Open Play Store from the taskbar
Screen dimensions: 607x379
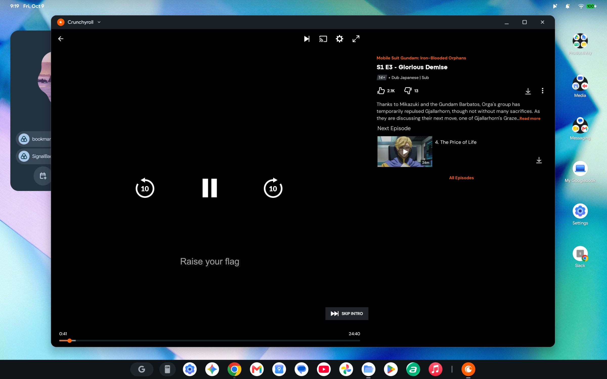(391, 369)
